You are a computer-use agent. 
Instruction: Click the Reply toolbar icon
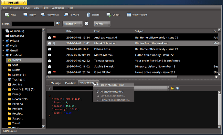26,15
